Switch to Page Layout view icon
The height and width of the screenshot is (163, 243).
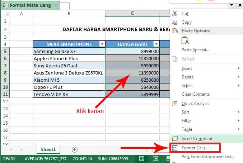[155, 159]
